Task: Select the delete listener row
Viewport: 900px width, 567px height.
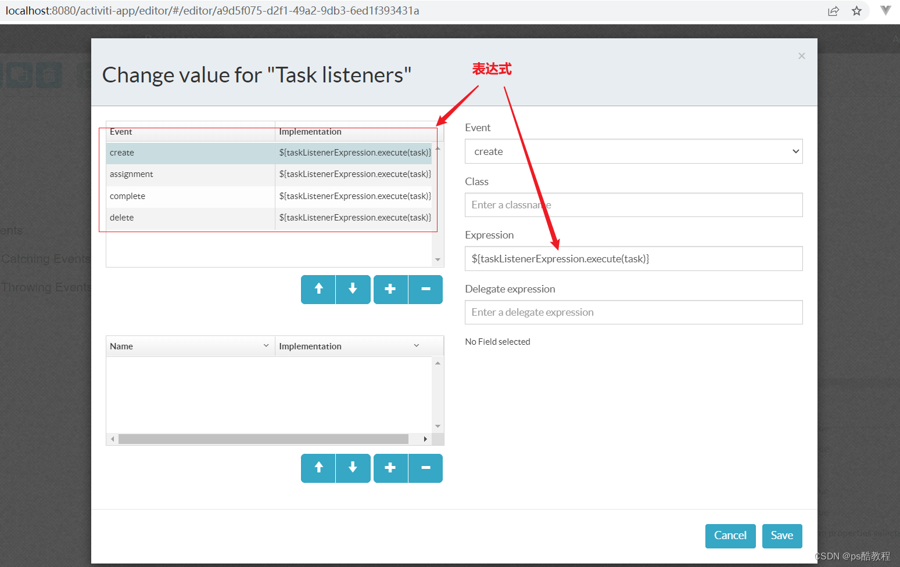Action: tap(269, 218)
